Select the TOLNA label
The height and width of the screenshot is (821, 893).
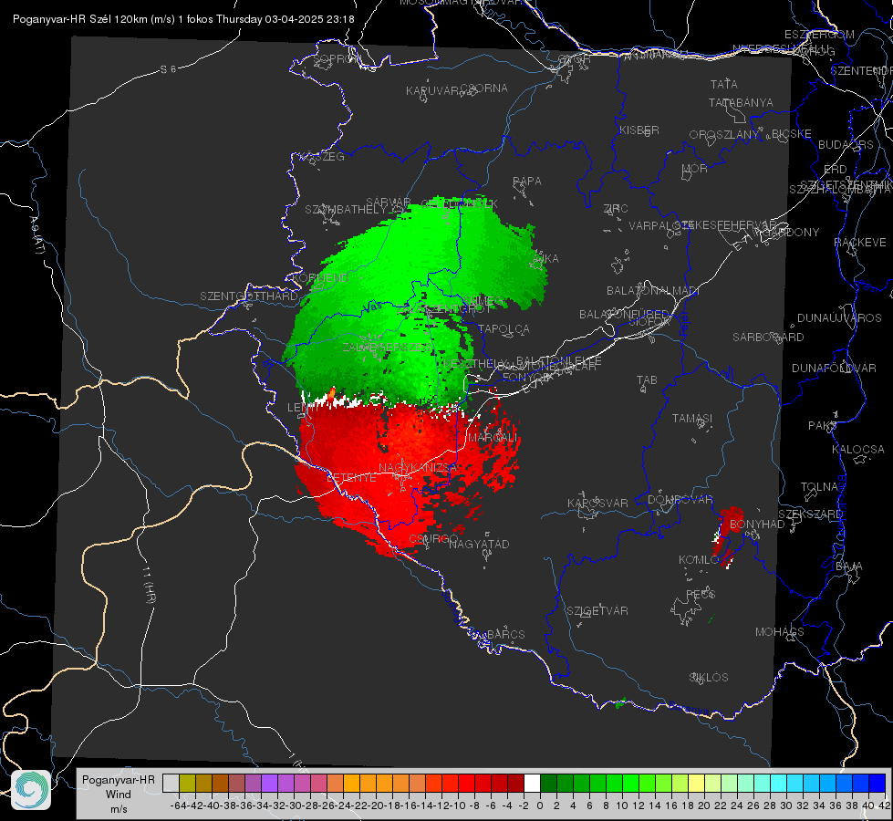pyautogui.click(x=819, y=486)
